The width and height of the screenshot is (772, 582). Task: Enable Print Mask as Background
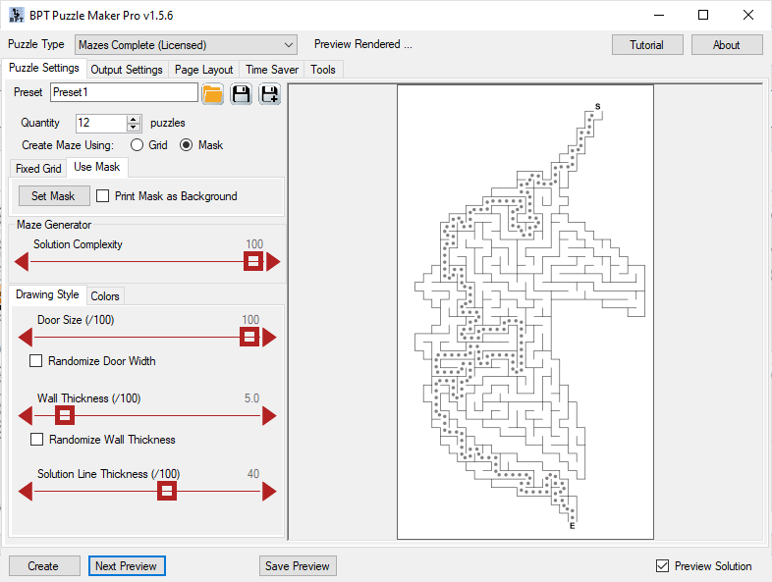tap(102, 196)
